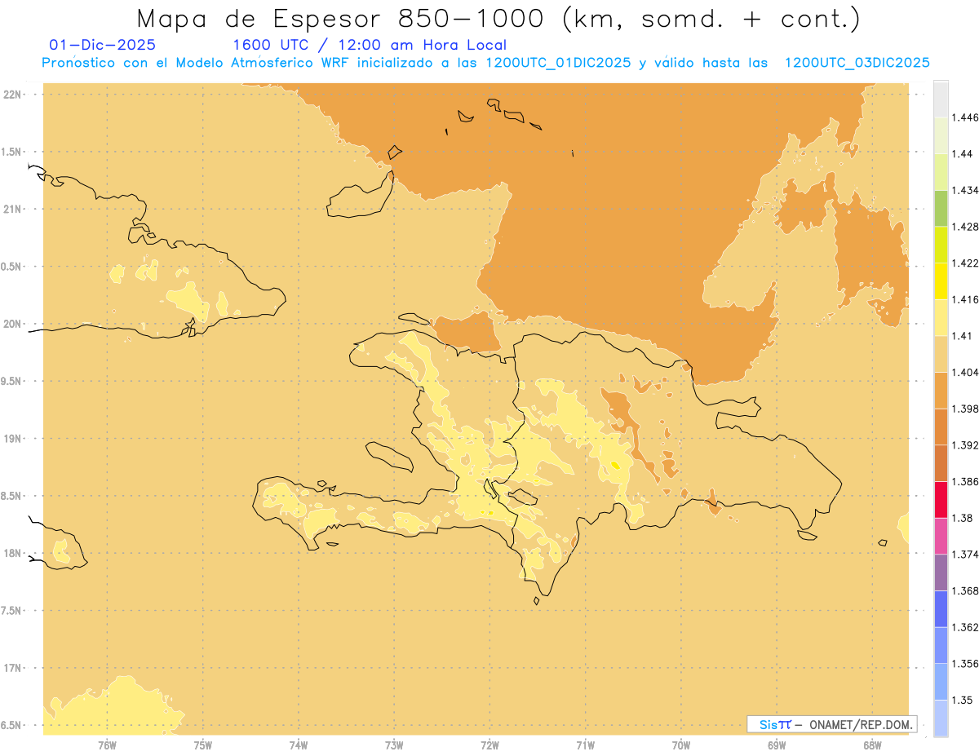Click the colorbar value '1.41'
The image size is (979, 756).
pyautogui.click(x=963, y=336)
